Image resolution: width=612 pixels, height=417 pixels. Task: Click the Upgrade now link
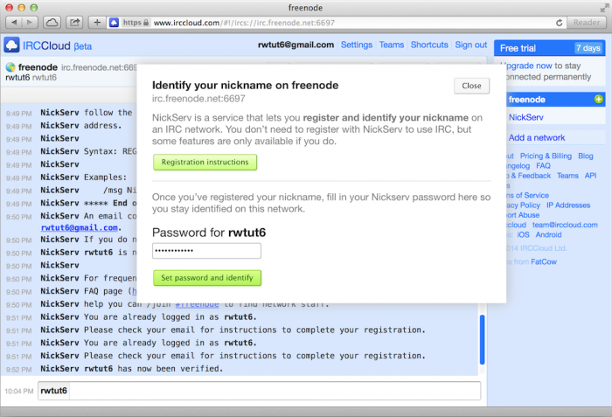(527, 66)
